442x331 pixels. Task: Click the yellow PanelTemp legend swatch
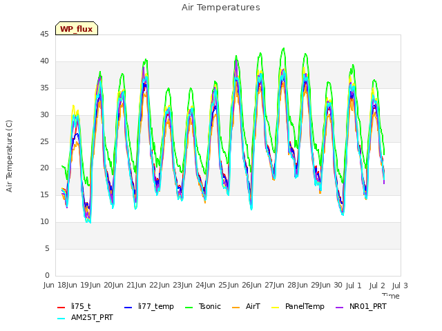point(275,308)
